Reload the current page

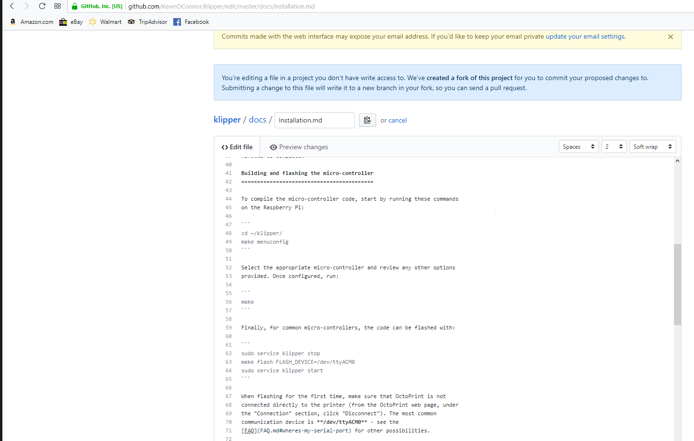(42, 6)
